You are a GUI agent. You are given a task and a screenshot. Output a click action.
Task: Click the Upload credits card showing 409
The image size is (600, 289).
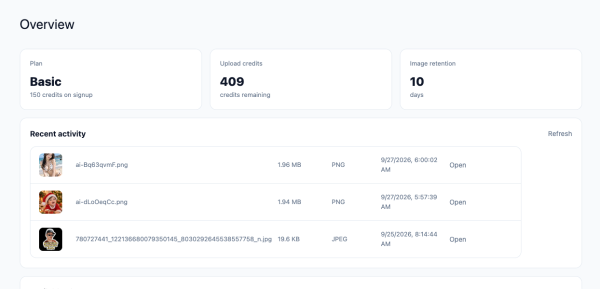coord(301,79)
